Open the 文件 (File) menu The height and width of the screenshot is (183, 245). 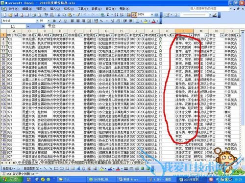pos(13,9)
